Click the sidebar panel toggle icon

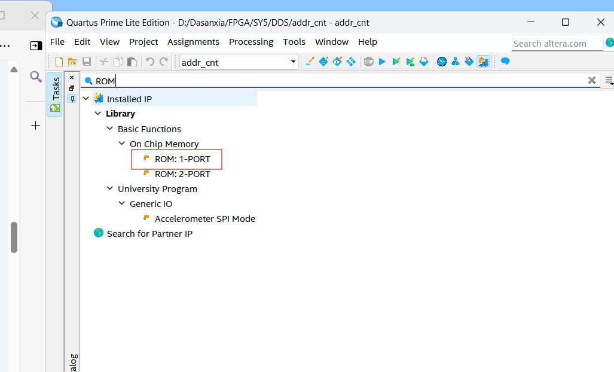36,46
